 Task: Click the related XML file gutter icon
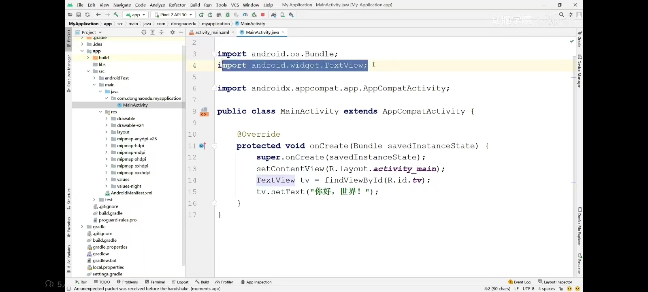(x=204, y=112)
